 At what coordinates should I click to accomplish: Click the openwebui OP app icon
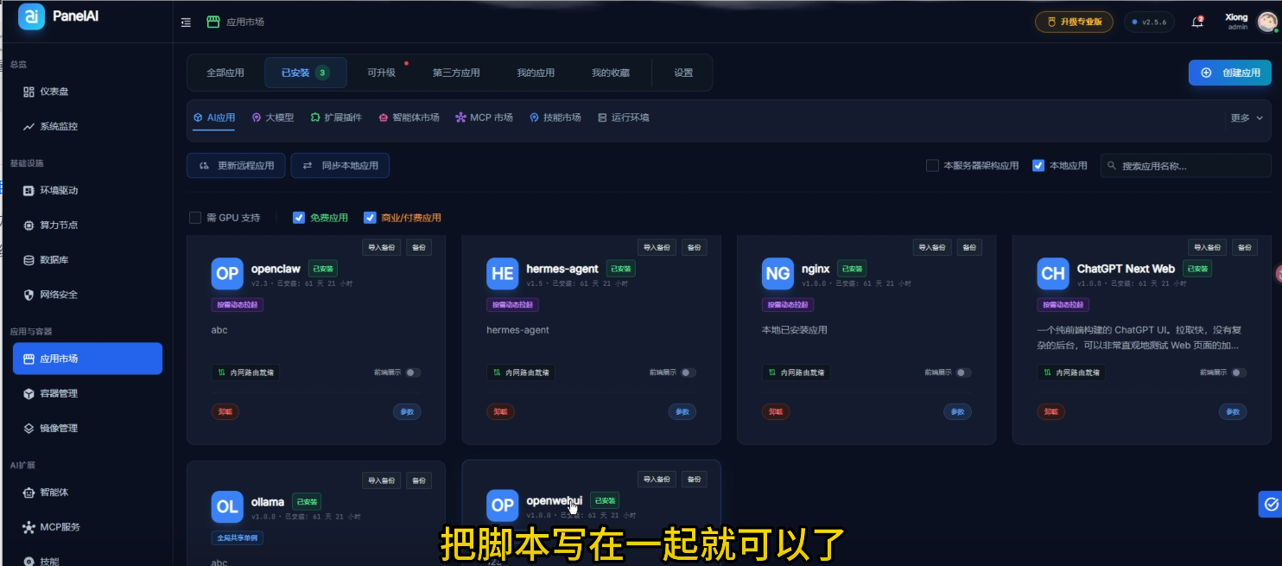(x=503, y=506)
